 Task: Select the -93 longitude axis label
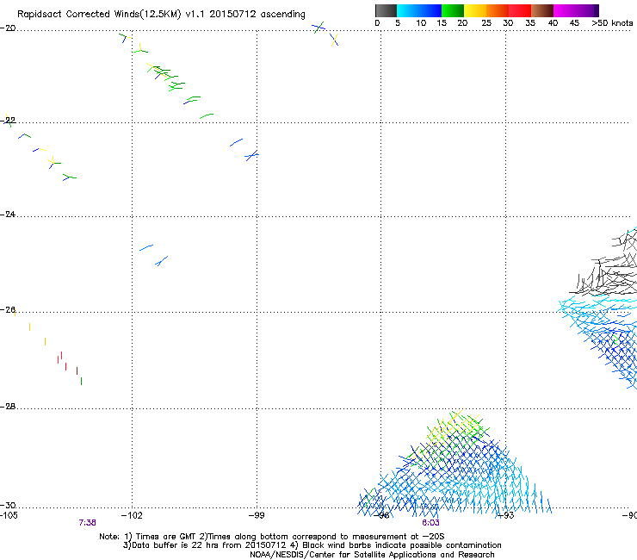pyautogui.click(x=506, y=516)
